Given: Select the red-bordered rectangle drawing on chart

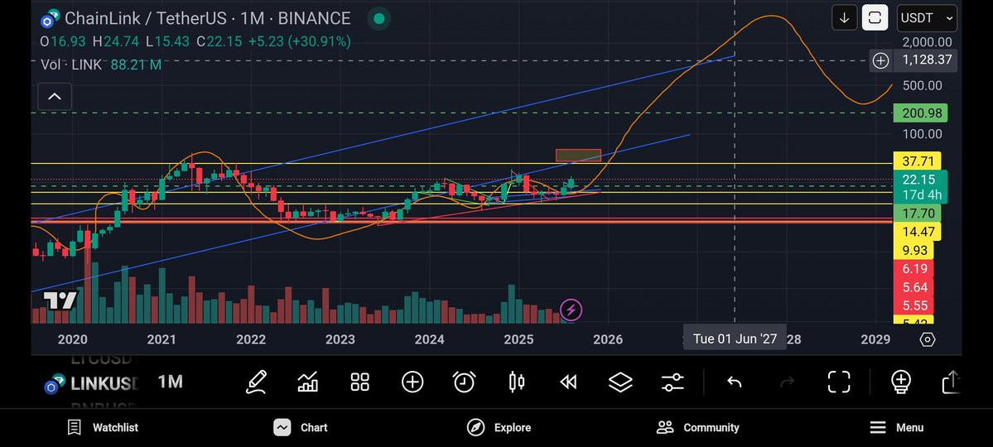Looking at the screenshot, I should (578, 155).
